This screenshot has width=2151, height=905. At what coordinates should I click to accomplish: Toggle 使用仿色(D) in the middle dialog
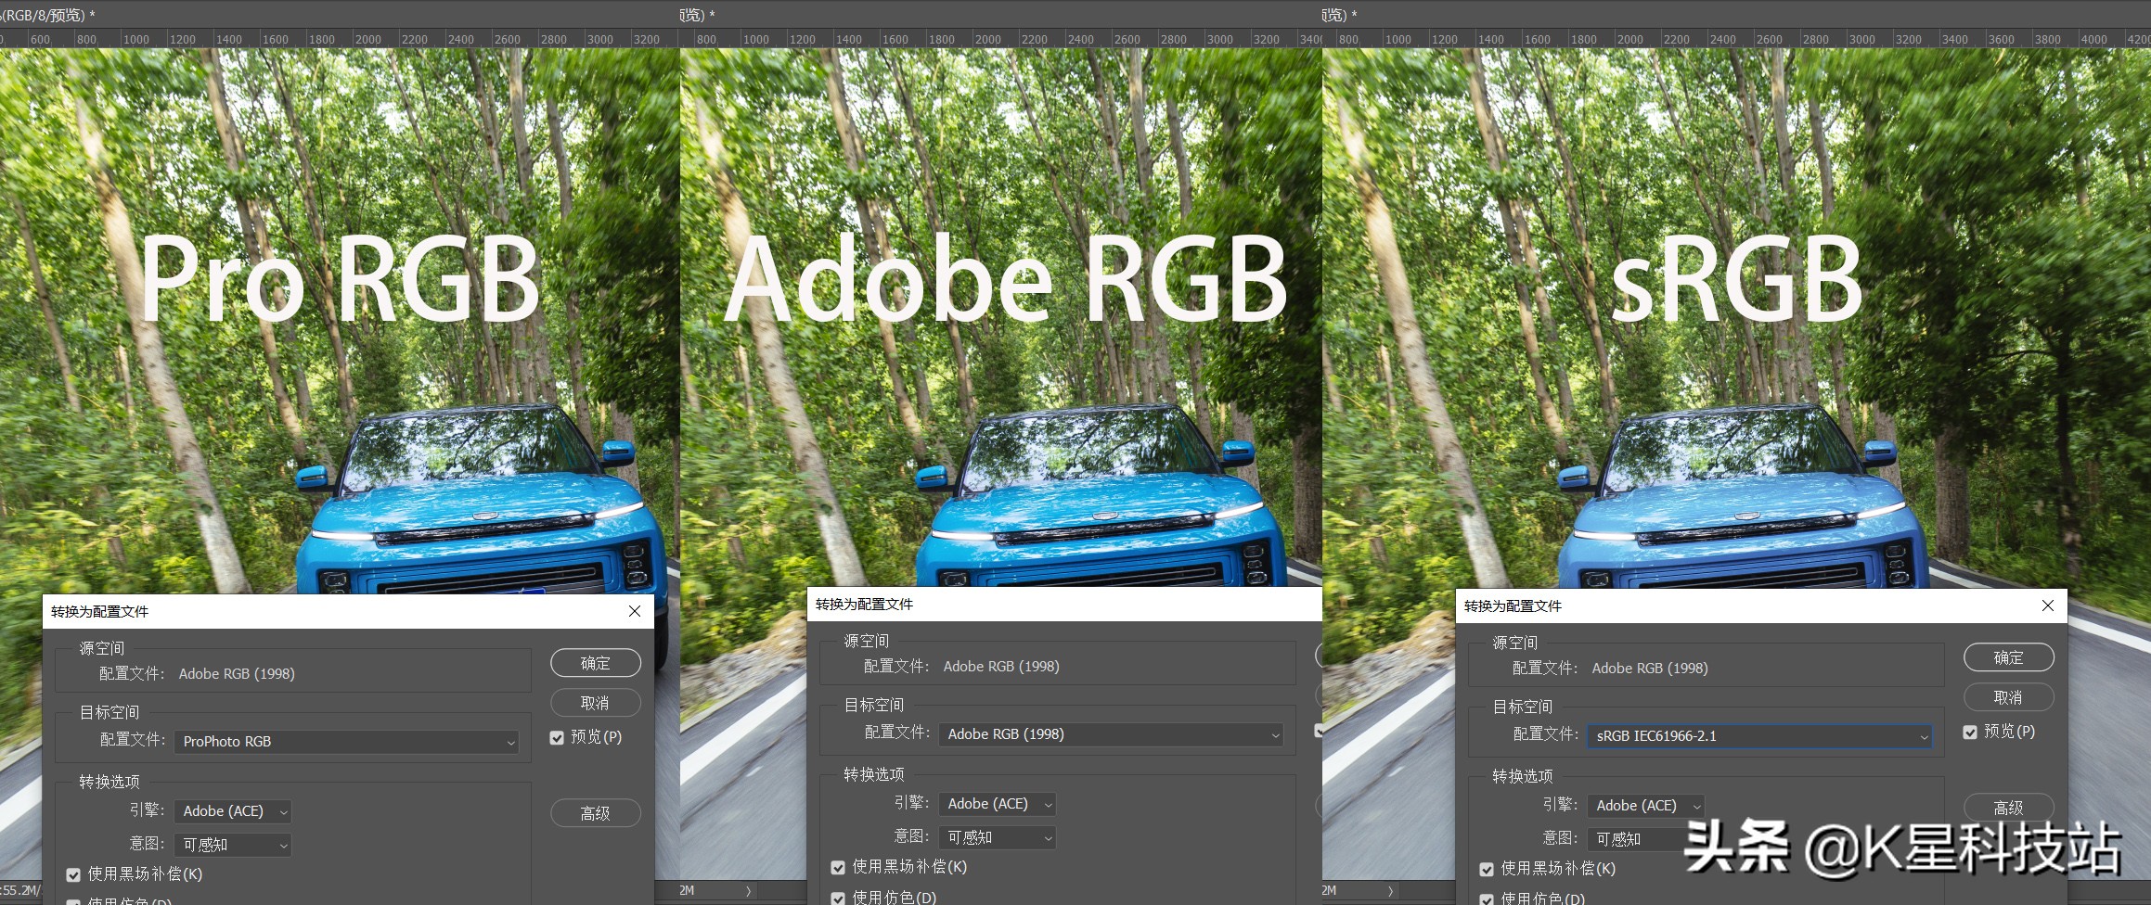click(838, 898)
